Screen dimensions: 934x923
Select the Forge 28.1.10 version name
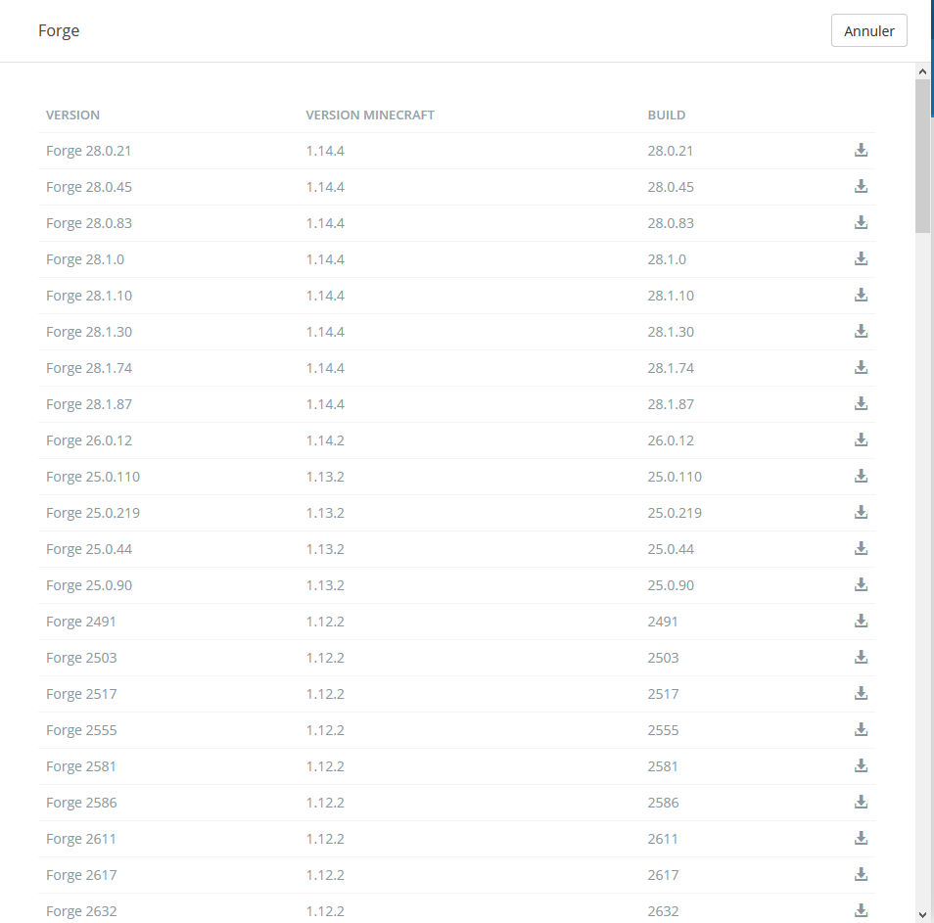[x=89, y=296]
